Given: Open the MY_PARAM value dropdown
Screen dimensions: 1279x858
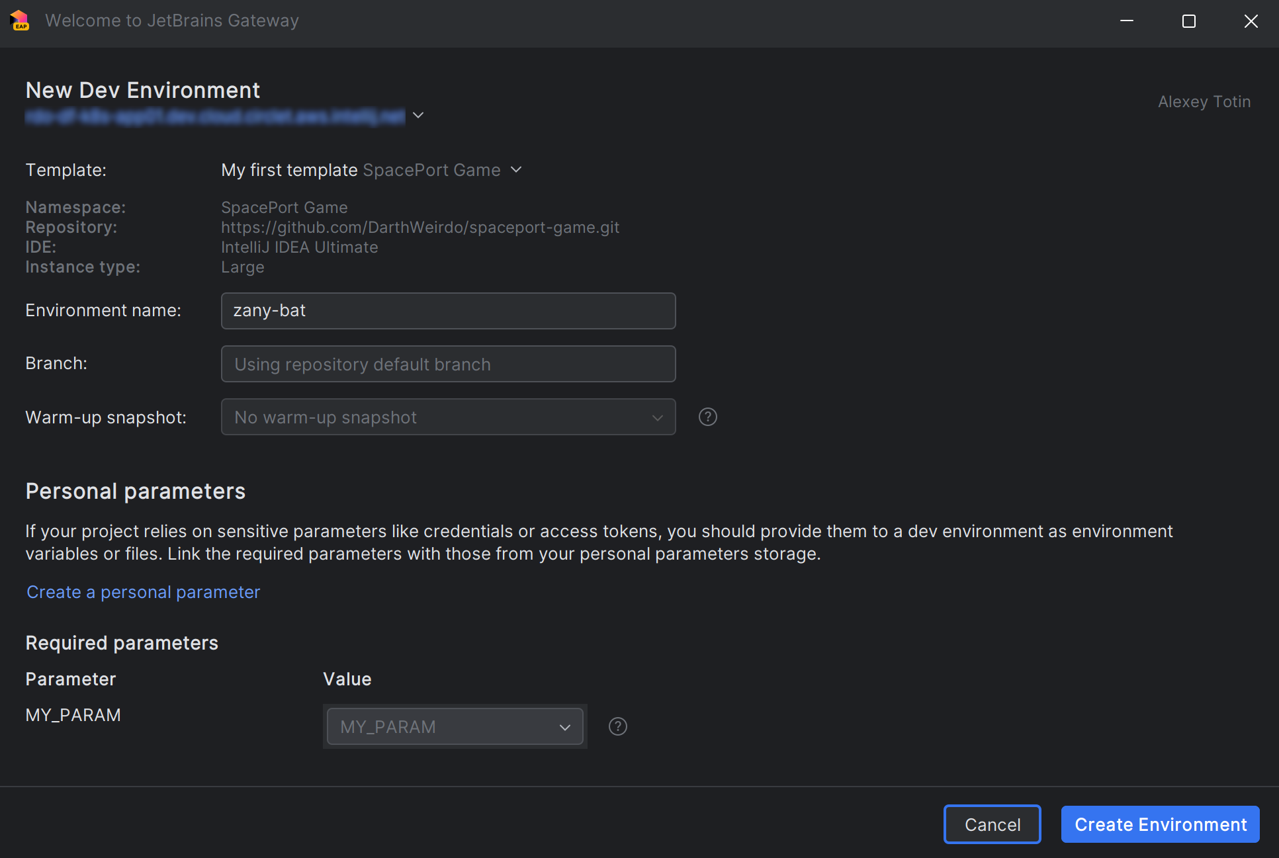Looking at the screenshot, I should [x=454, y=726].
